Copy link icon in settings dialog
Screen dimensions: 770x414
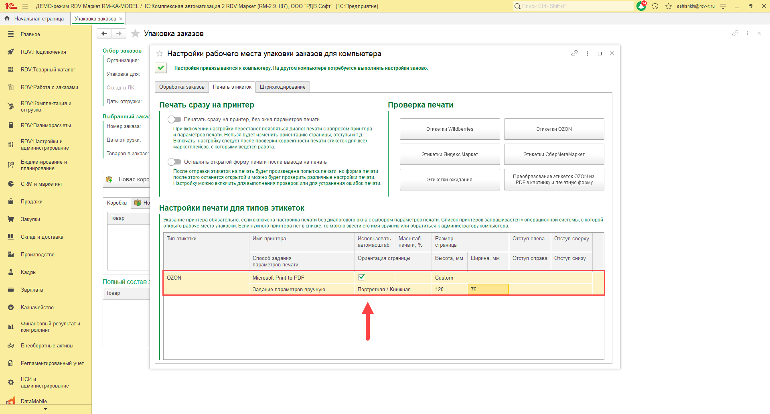click(574, 53)
